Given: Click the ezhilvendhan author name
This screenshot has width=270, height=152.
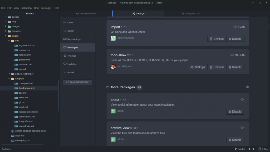Looking at the screenshot, I should point(126,38).
